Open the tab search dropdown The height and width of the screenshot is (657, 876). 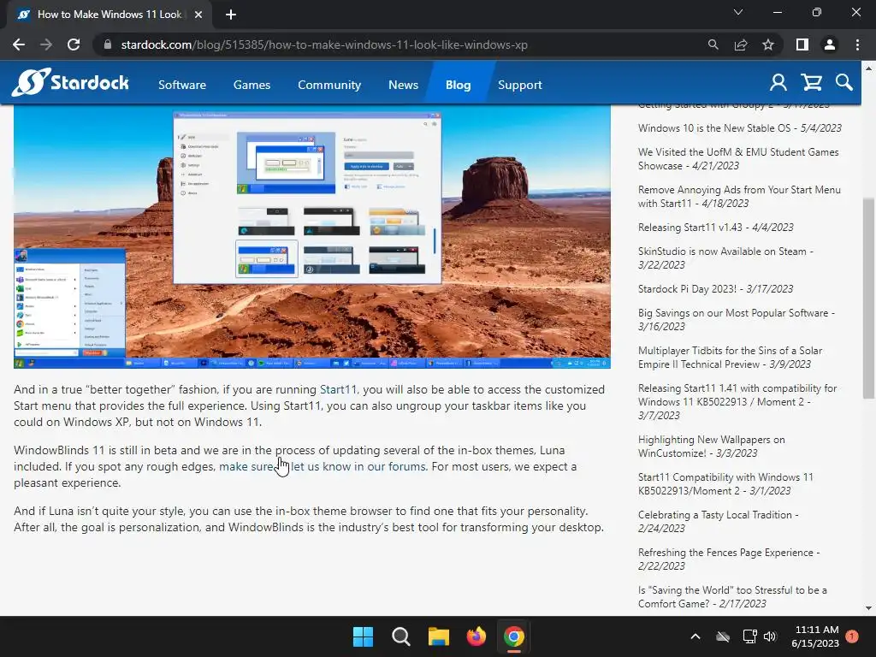[x=738, y=12]
